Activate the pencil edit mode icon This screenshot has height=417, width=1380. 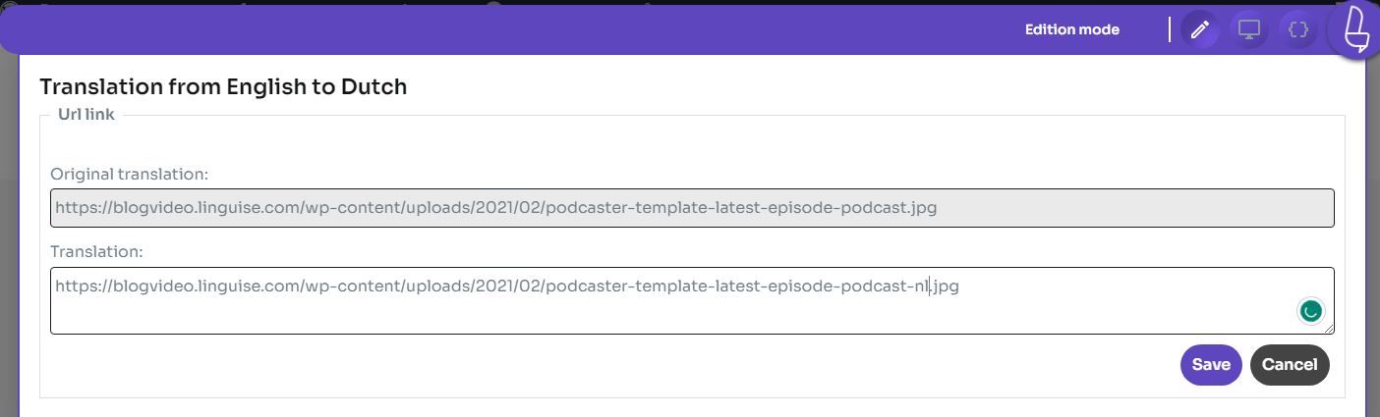(1199, 30)
